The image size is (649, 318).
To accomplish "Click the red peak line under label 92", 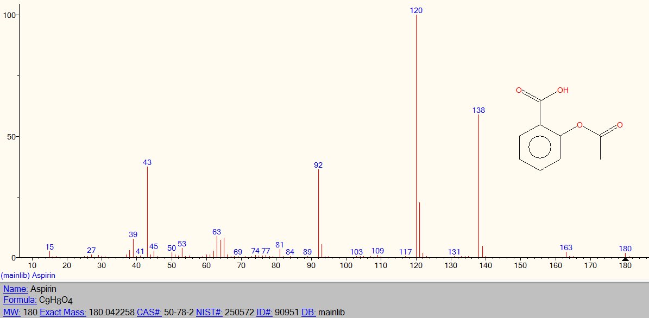I will click(318, 213).
